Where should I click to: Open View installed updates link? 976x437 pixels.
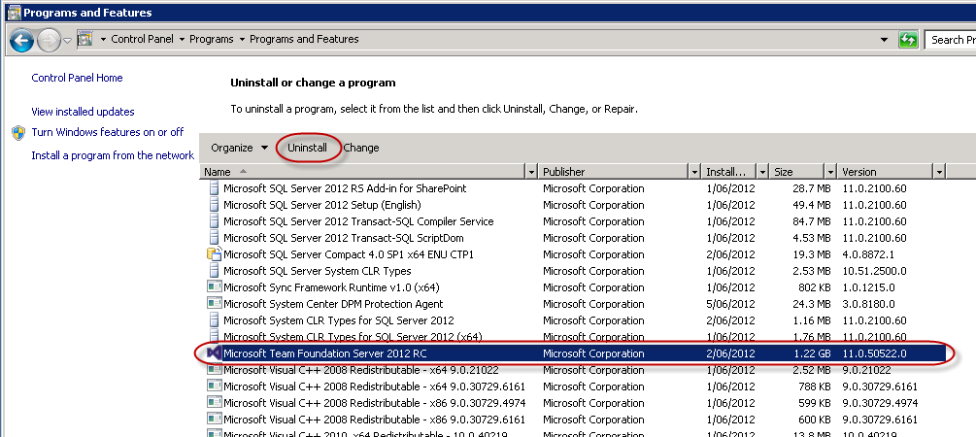[x=83, y=112]
